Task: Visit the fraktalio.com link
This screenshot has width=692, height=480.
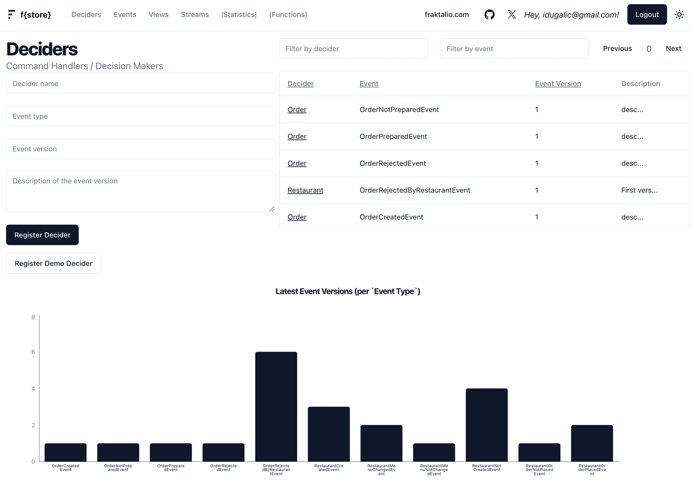Action: pyautogui.click(x=447, y=14)
